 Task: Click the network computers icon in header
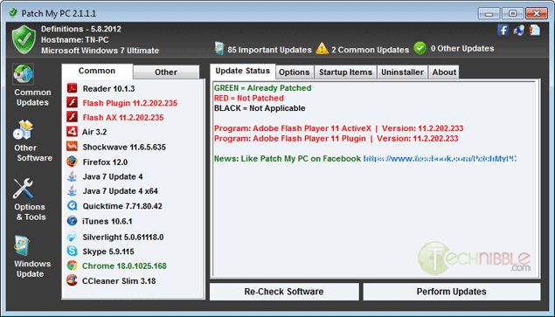(519, 30)
